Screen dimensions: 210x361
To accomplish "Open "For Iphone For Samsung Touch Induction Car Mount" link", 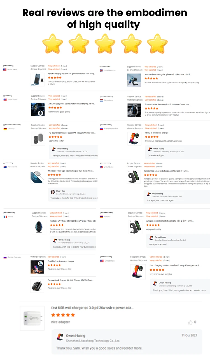I will tap(167, 104).
